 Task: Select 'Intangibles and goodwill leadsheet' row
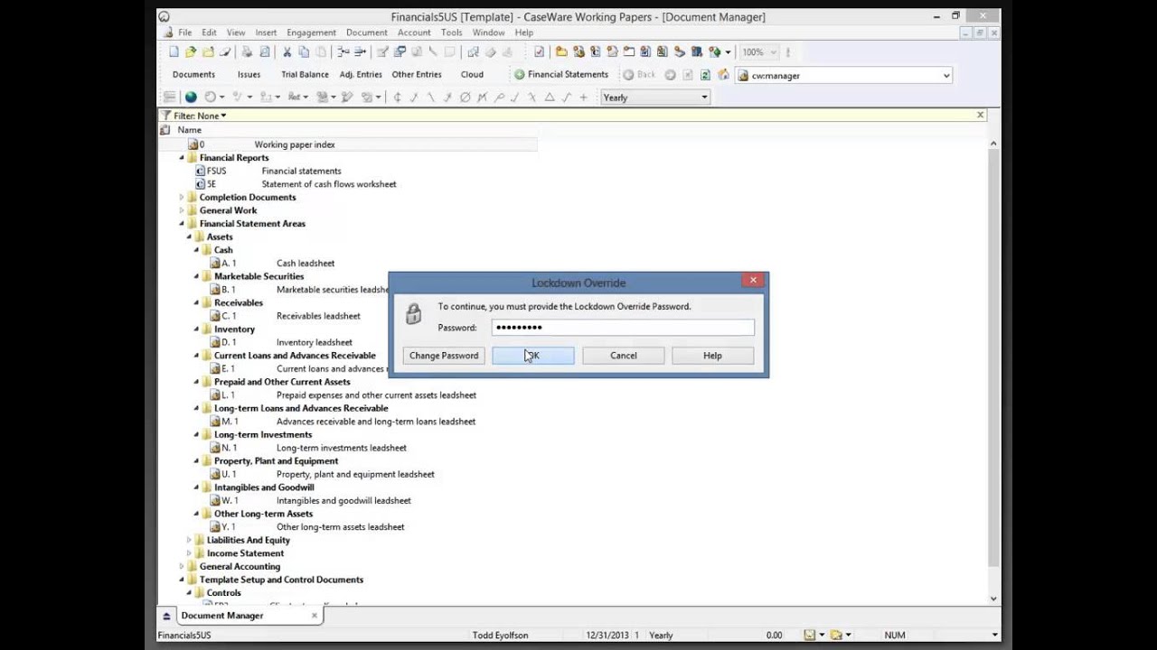tap(343, 500)
